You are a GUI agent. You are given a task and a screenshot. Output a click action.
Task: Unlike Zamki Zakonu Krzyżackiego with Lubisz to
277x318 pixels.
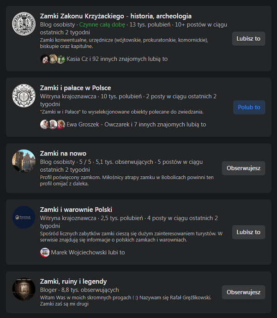pos(248,38)
